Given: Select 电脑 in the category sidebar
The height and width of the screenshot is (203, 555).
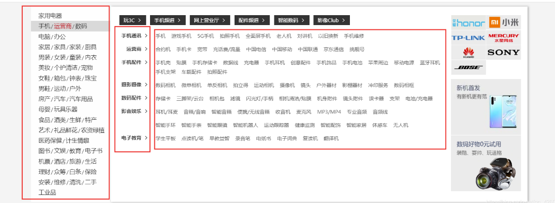Looking at the screenshot, I should (44, 37).
